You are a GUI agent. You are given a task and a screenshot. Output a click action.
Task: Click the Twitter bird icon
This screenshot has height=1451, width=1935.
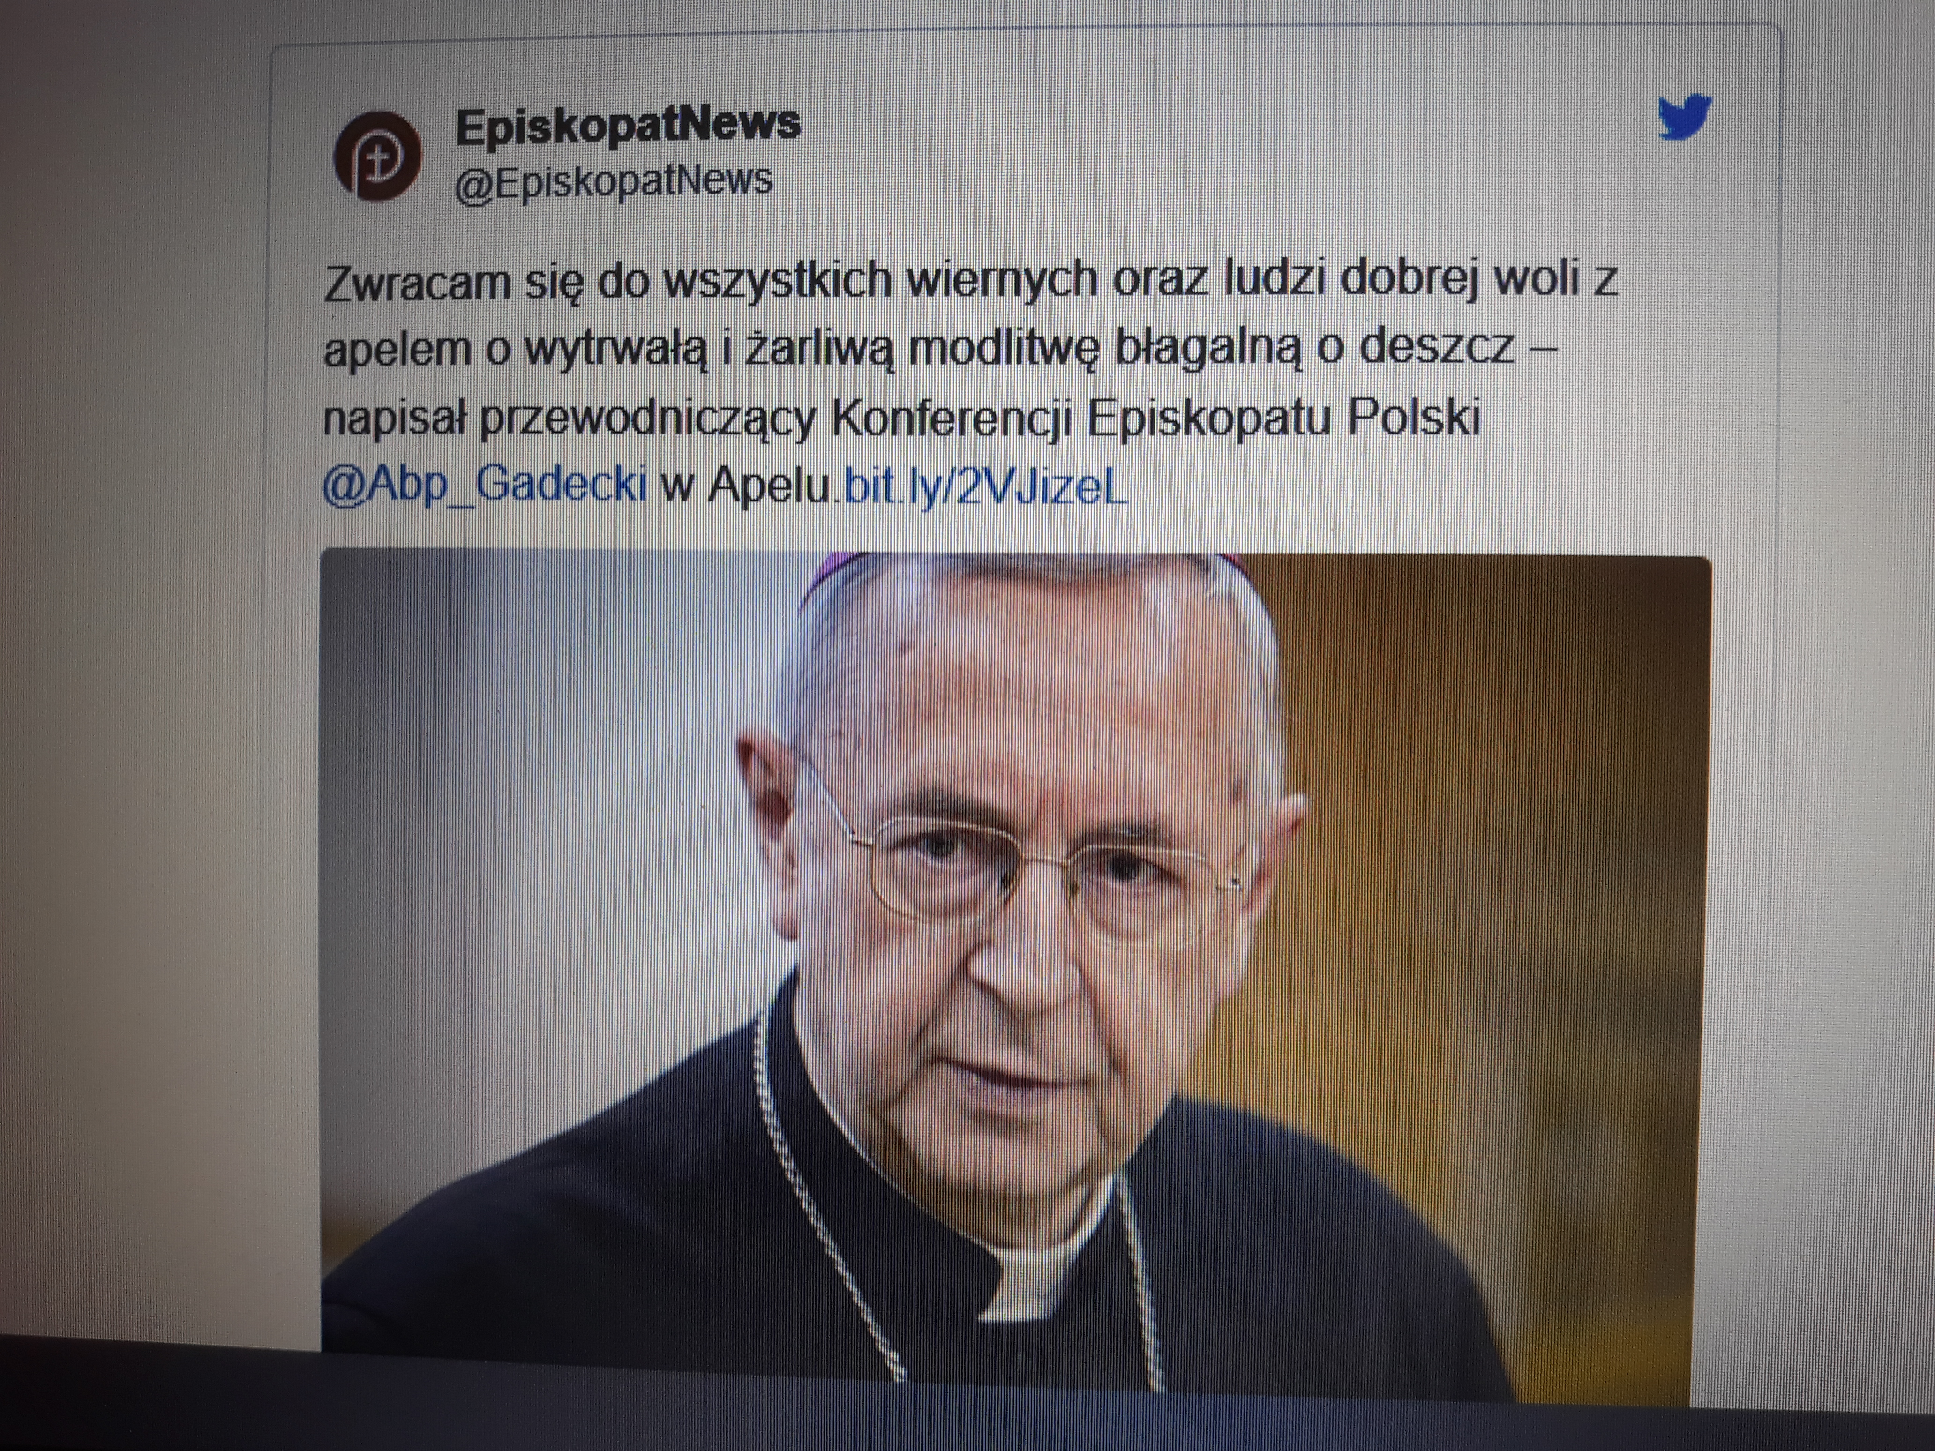(1685, 117)
